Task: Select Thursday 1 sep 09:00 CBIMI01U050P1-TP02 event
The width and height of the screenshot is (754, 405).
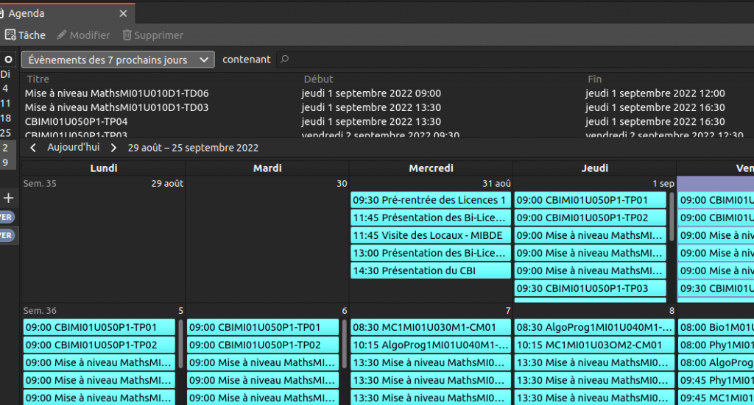Action: [x=591, y=218]
